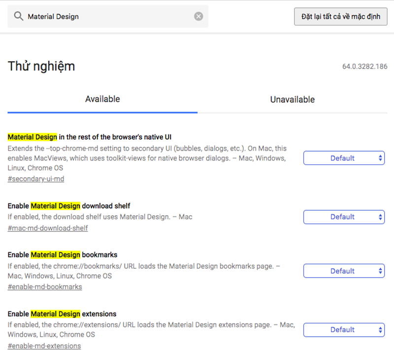Click the version number 64.0.3282.186
The image size is (394, 350).
[364, 66]
